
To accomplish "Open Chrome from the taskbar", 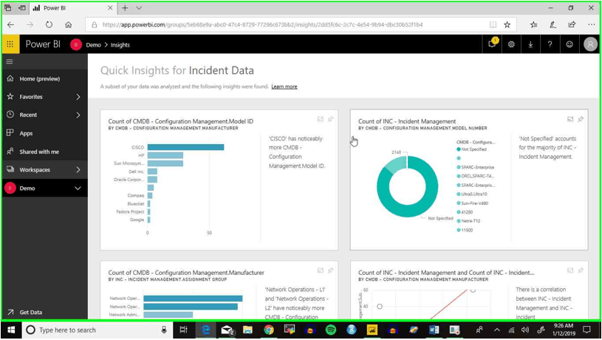I will coord(269,330).
